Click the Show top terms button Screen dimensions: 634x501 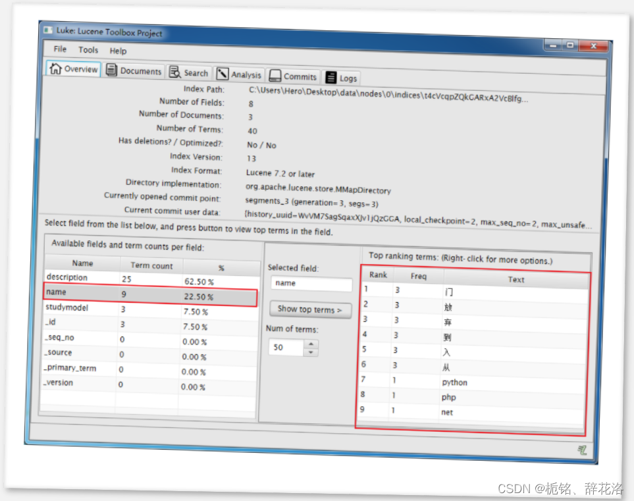tap(310, 309)
